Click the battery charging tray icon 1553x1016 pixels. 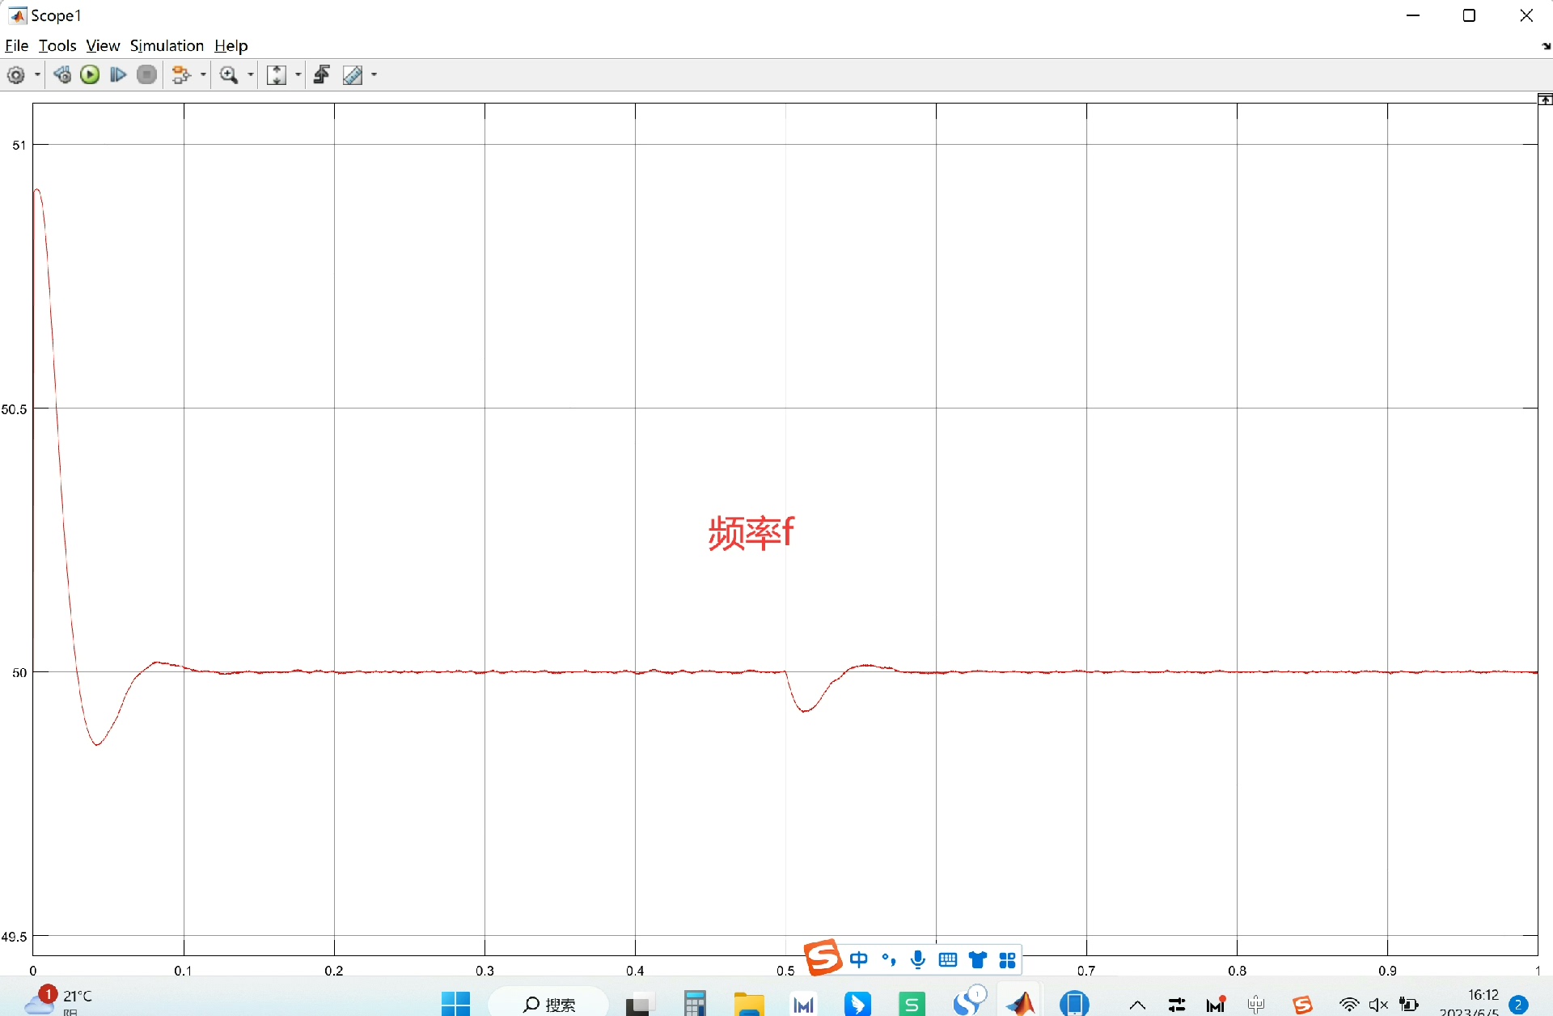pyautogui.click(x=1409, y=1005)
